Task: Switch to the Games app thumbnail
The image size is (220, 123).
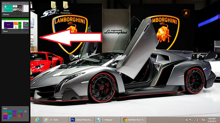Action: (x=15, y=9)
